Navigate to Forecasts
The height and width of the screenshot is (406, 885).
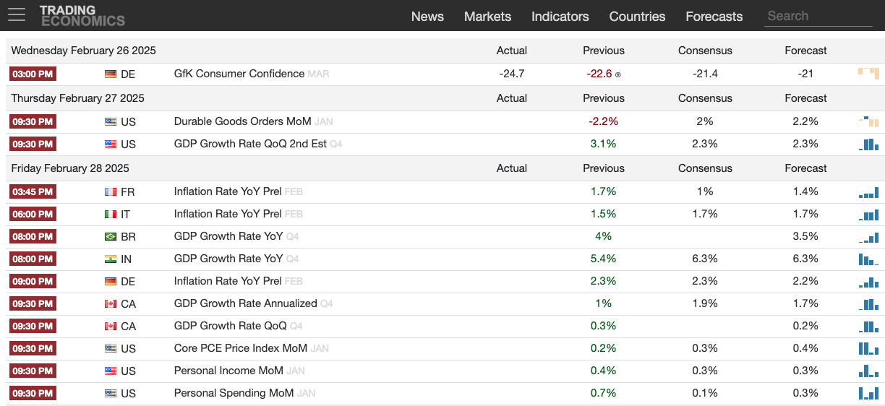[x=714, y=16]
